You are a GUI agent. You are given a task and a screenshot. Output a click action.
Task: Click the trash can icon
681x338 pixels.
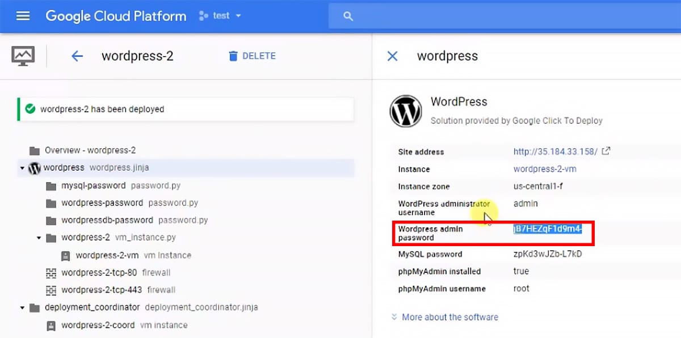pos(233,56)
